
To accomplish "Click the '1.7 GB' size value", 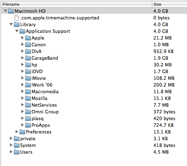I will point(161,71).
